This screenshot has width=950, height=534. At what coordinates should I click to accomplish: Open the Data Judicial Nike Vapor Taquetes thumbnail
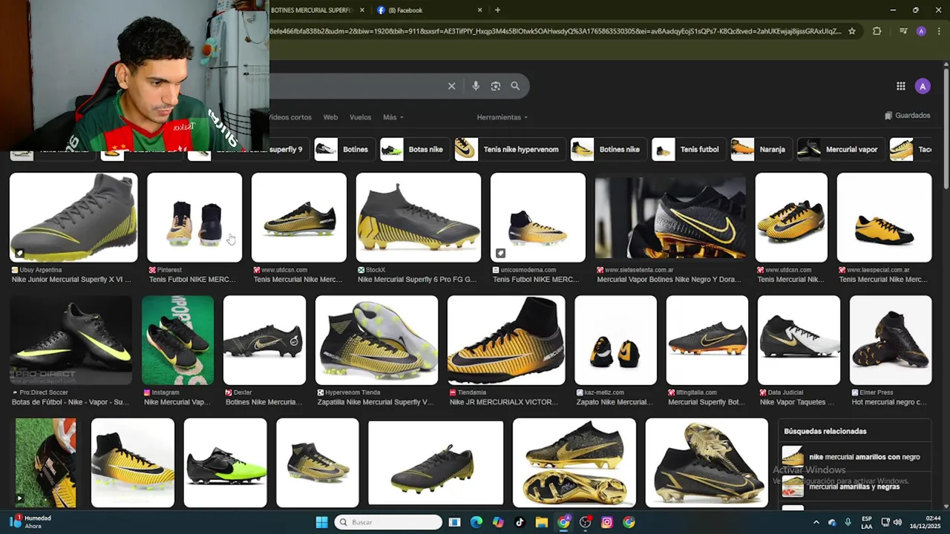[x=799, y=340]
